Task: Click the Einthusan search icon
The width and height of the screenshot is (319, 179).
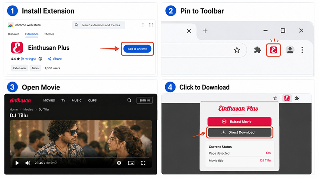Action: [129, 100]
